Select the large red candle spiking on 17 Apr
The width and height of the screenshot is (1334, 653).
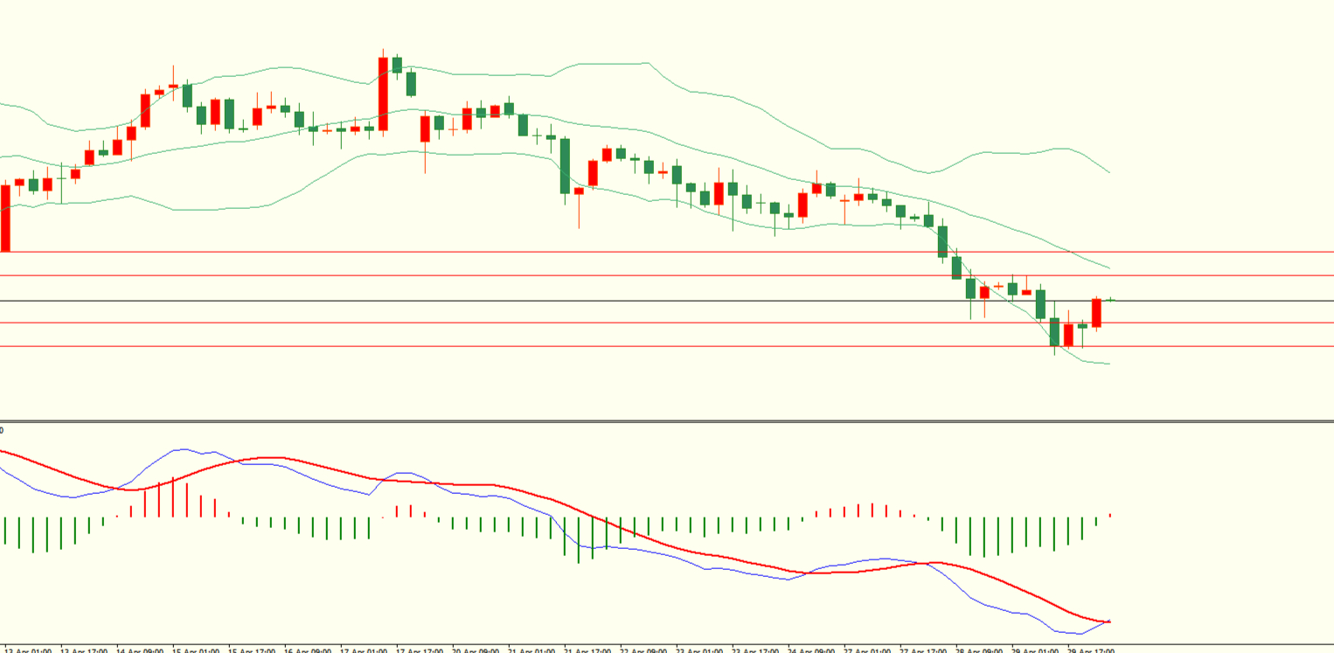point(383,94)
